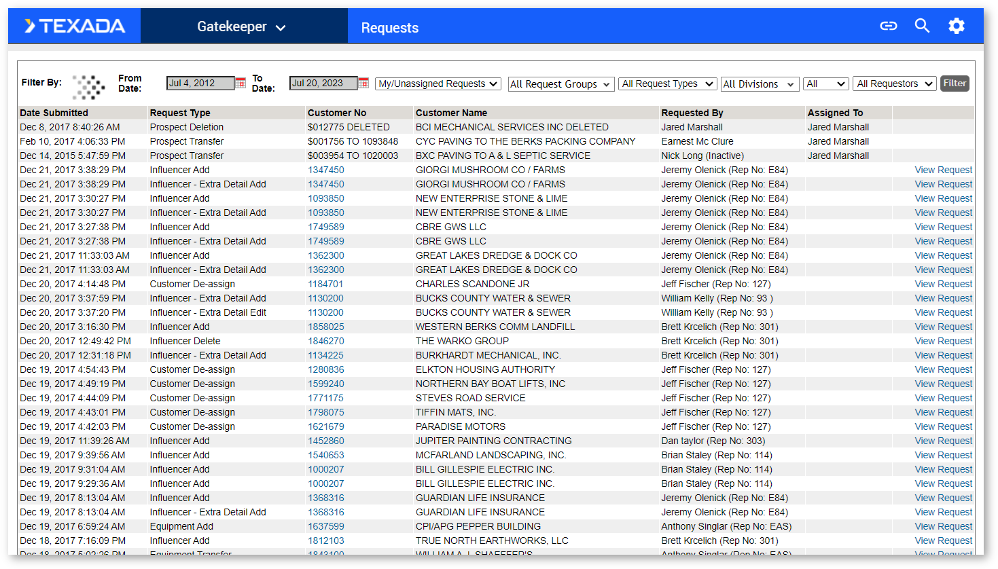Image resolution: width=998 pixels, height=569 pixels.
Task: Select the BCI MECHANICAL SERVICES INC DELETED cell
Action: 512,127
